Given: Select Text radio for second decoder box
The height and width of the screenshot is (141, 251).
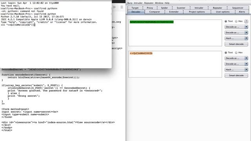Looking at the screenshot, I should [226, 52].
